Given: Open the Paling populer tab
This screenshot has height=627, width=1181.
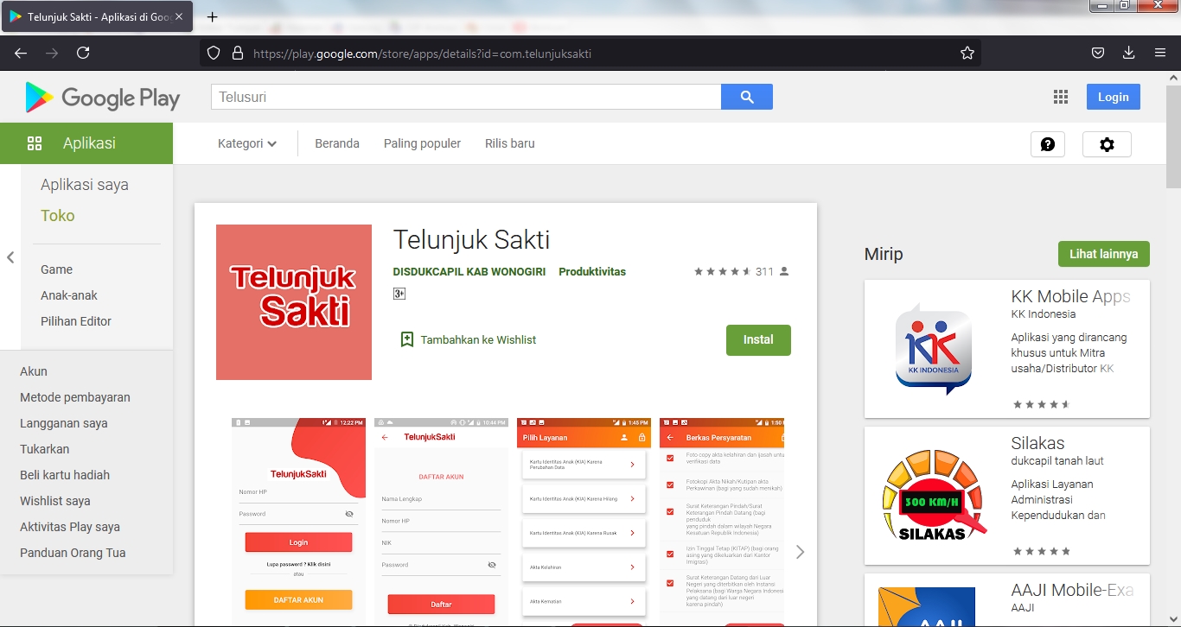Looking at the screenshot, I should (422, 143).
